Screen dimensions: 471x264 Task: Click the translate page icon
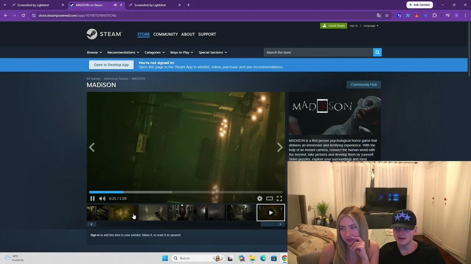point(379,15)
